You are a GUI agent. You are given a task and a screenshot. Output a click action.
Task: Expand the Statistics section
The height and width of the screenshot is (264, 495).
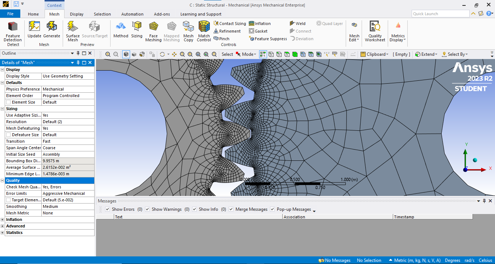tap(3, 232)
